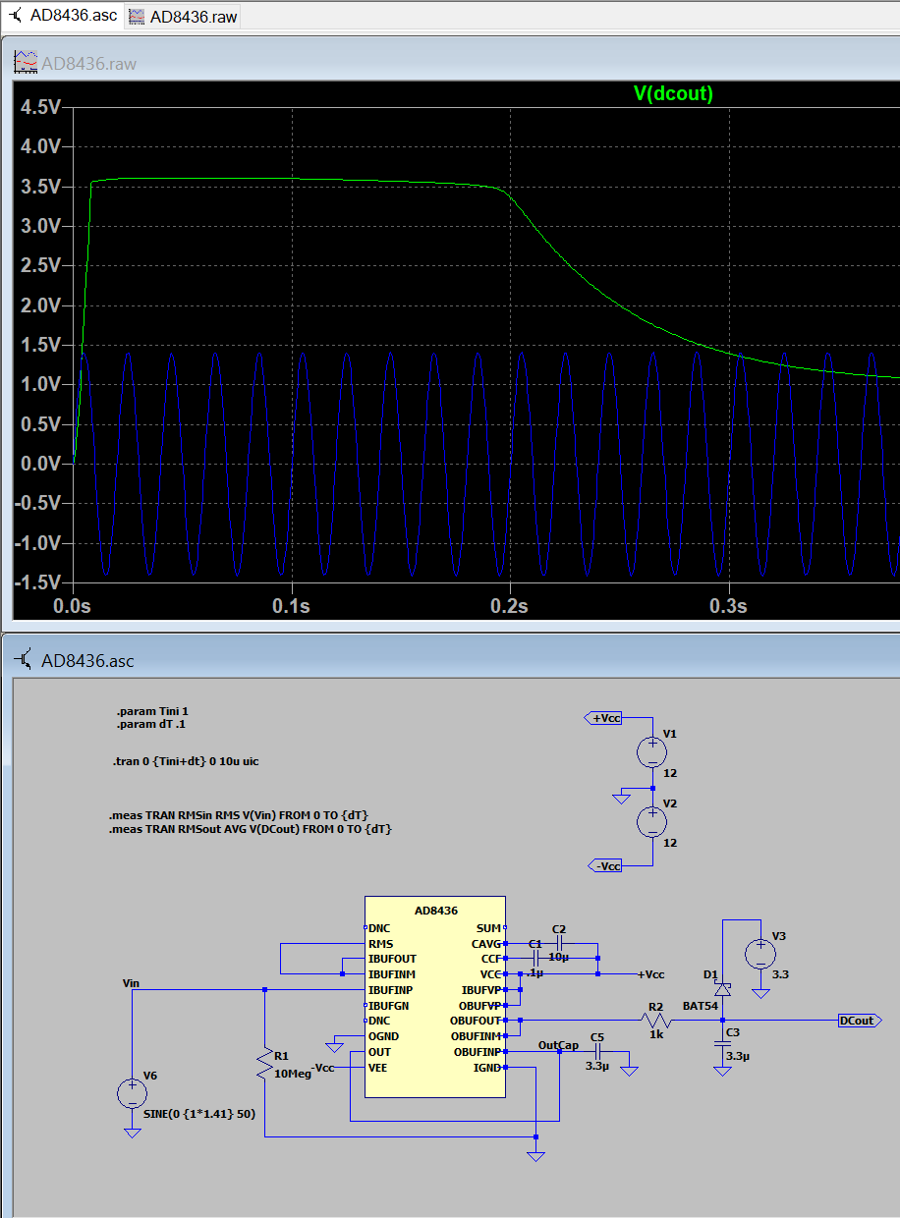Click the 0.2s time axis label

tap(510, 605)
